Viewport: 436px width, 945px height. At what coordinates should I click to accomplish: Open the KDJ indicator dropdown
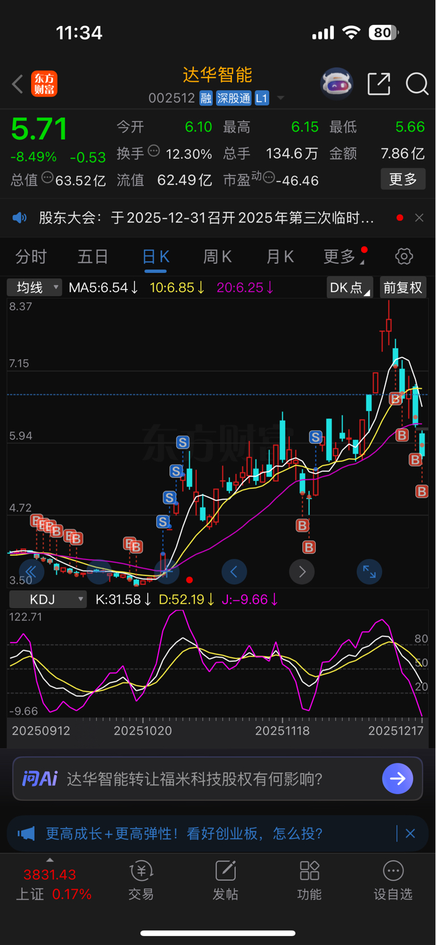click(48, 599)
